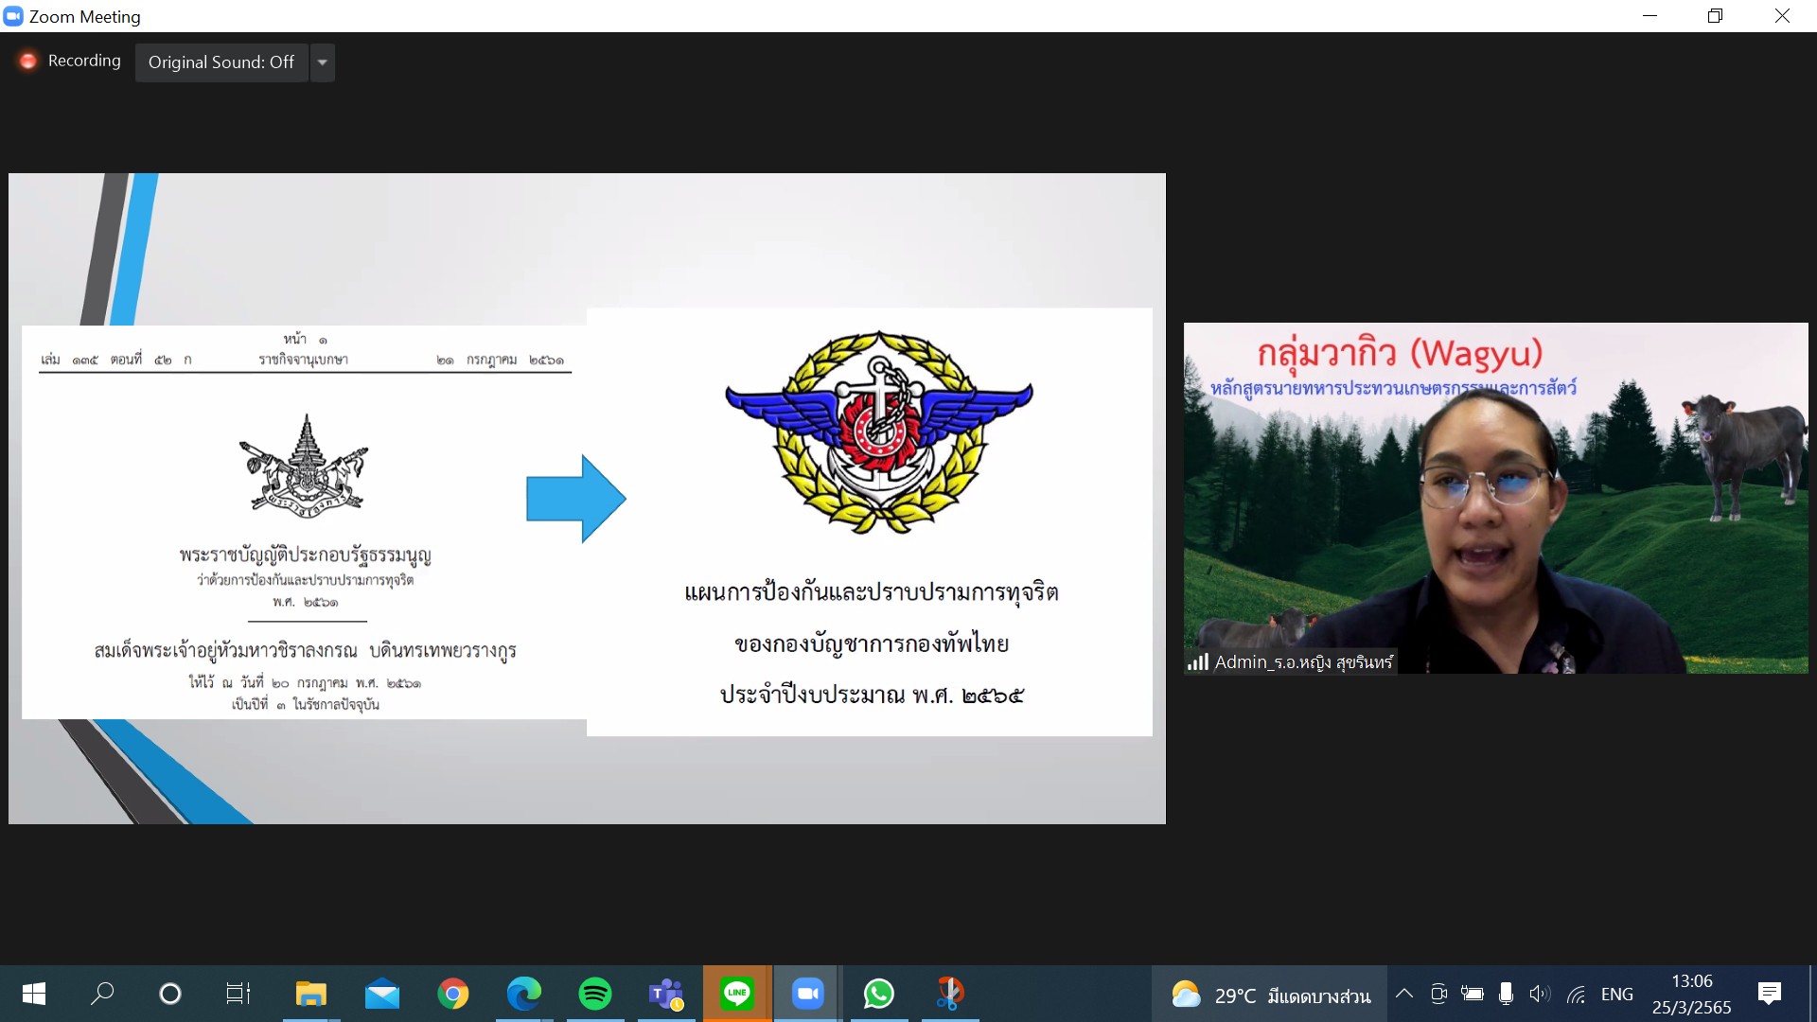Switch to Zoom from taskbar icon

point(808,994)
